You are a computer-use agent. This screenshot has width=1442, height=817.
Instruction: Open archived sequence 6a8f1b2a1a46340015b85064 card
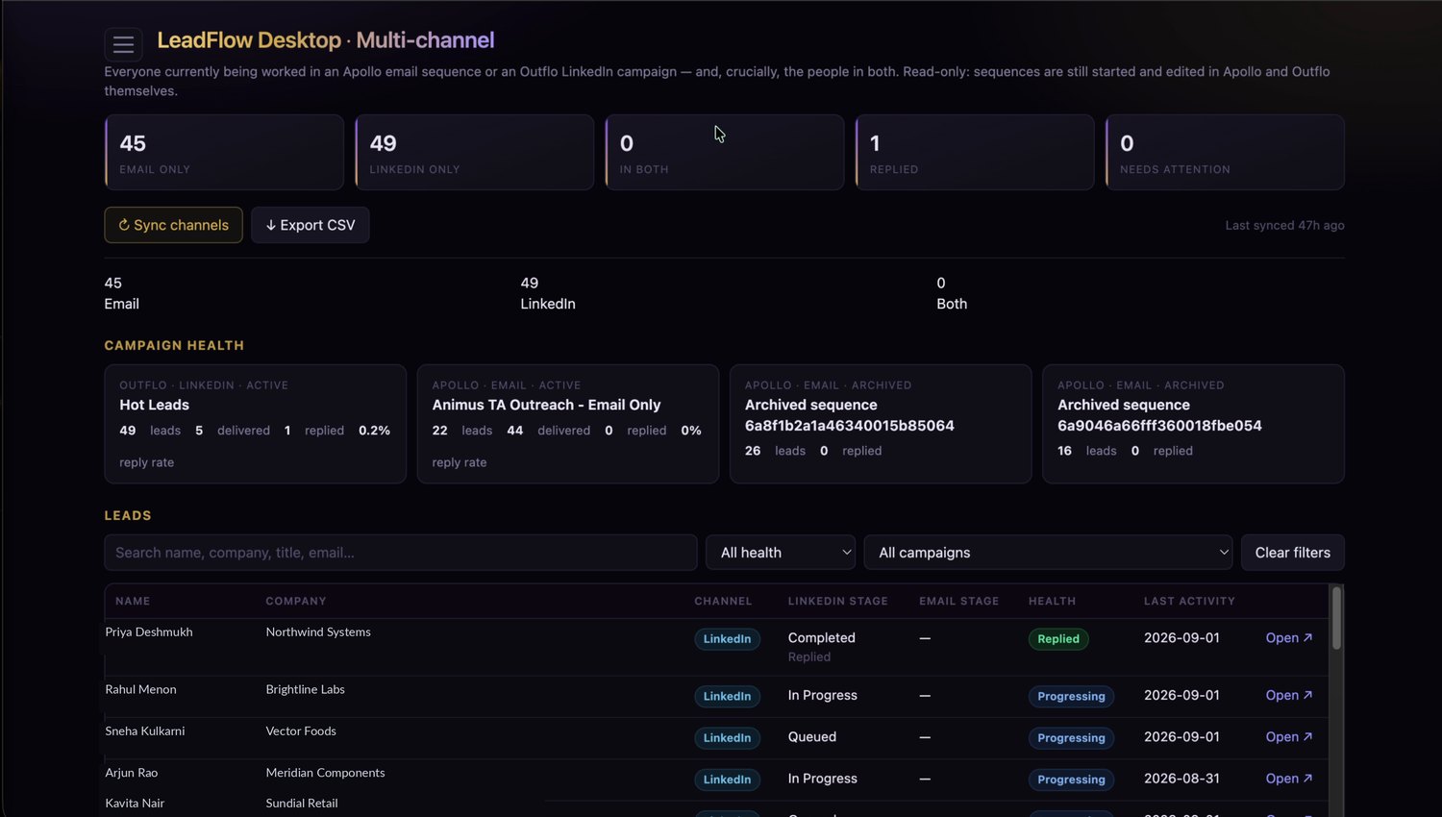click(881, 424)
